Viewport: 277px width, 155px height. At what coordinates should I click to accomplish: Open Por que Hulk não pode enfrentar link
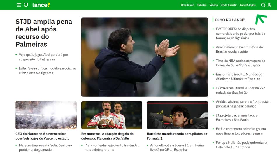pos(241,145)
